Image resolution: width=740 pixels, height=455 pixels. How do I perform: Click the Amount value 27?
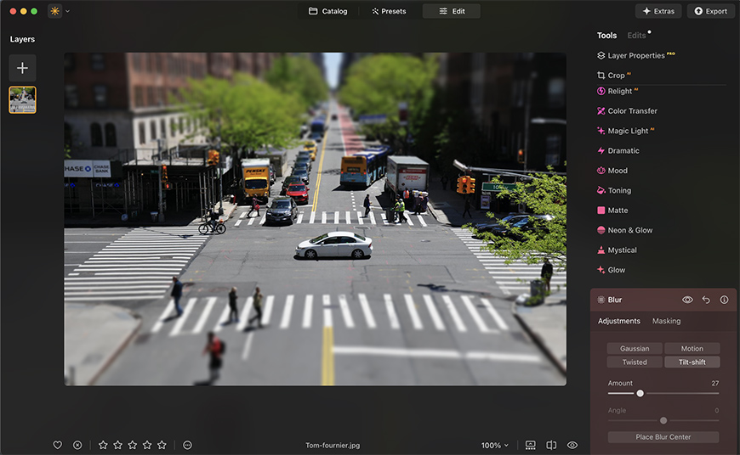715,384
